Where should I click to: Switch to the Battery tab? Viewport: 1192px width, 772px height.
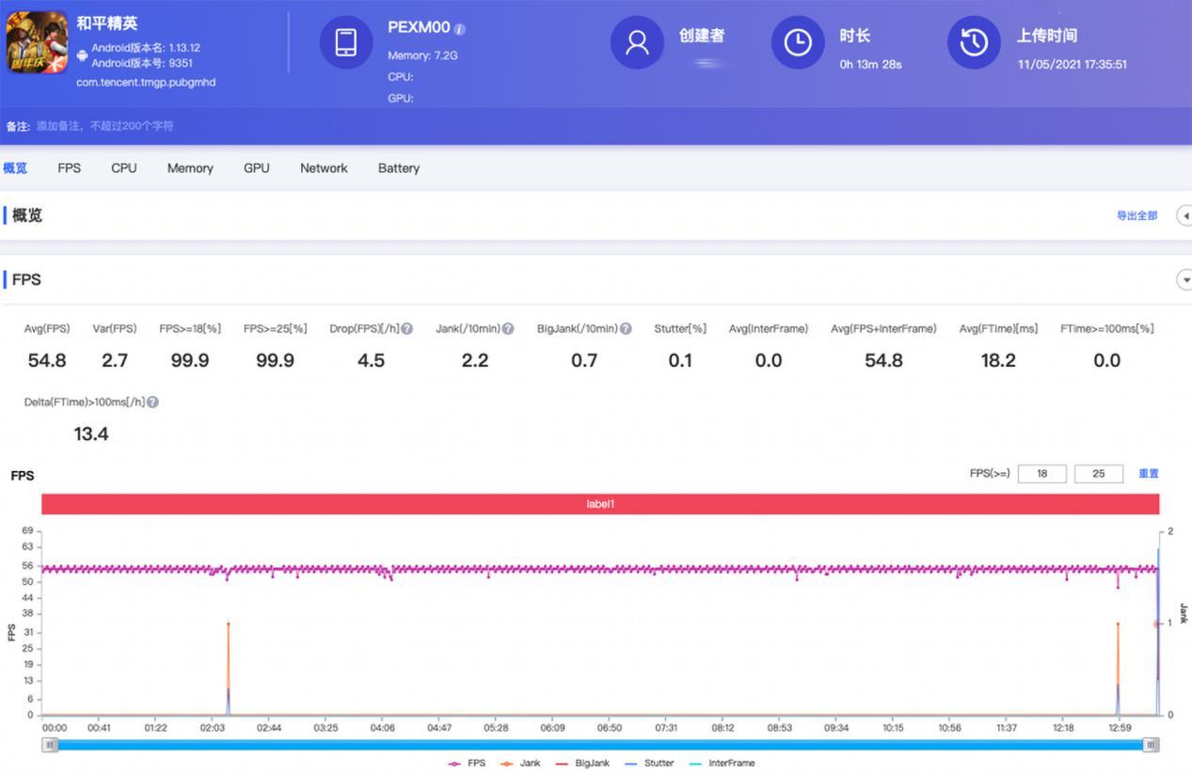click(x=399, y=168)
